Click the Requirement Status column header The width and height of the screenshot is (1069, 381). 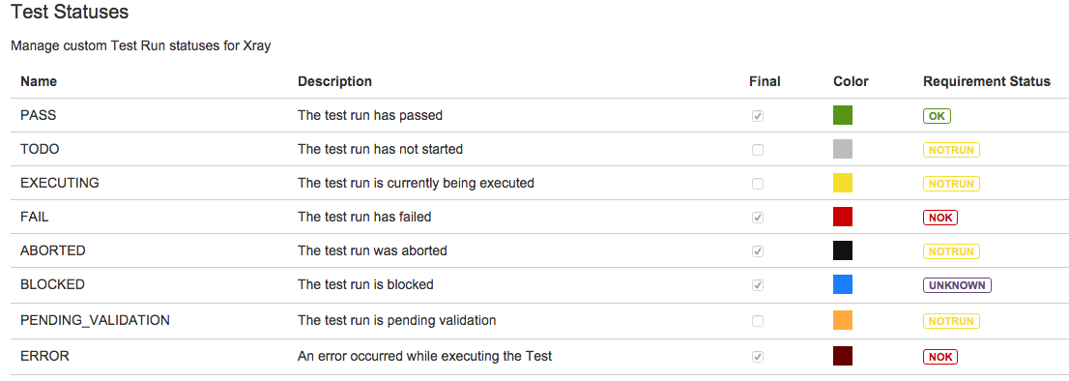pyautogui.click(x=987, y=82)
